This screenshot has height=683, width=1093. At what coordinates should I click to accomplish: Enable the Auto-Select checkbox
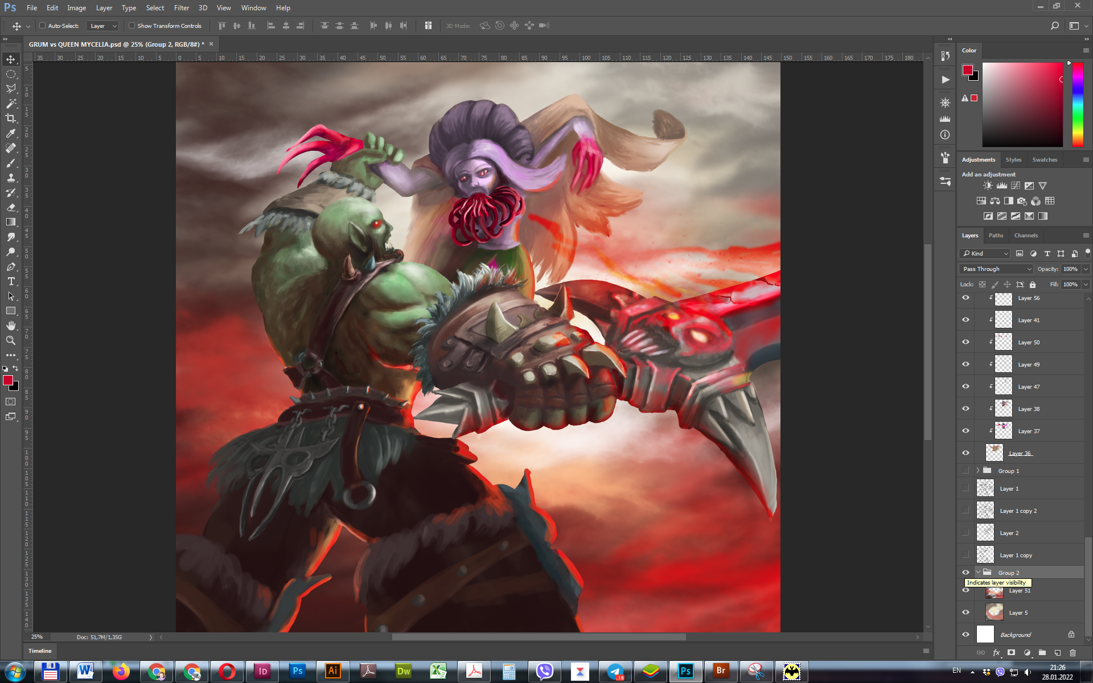tap(42, 26)
